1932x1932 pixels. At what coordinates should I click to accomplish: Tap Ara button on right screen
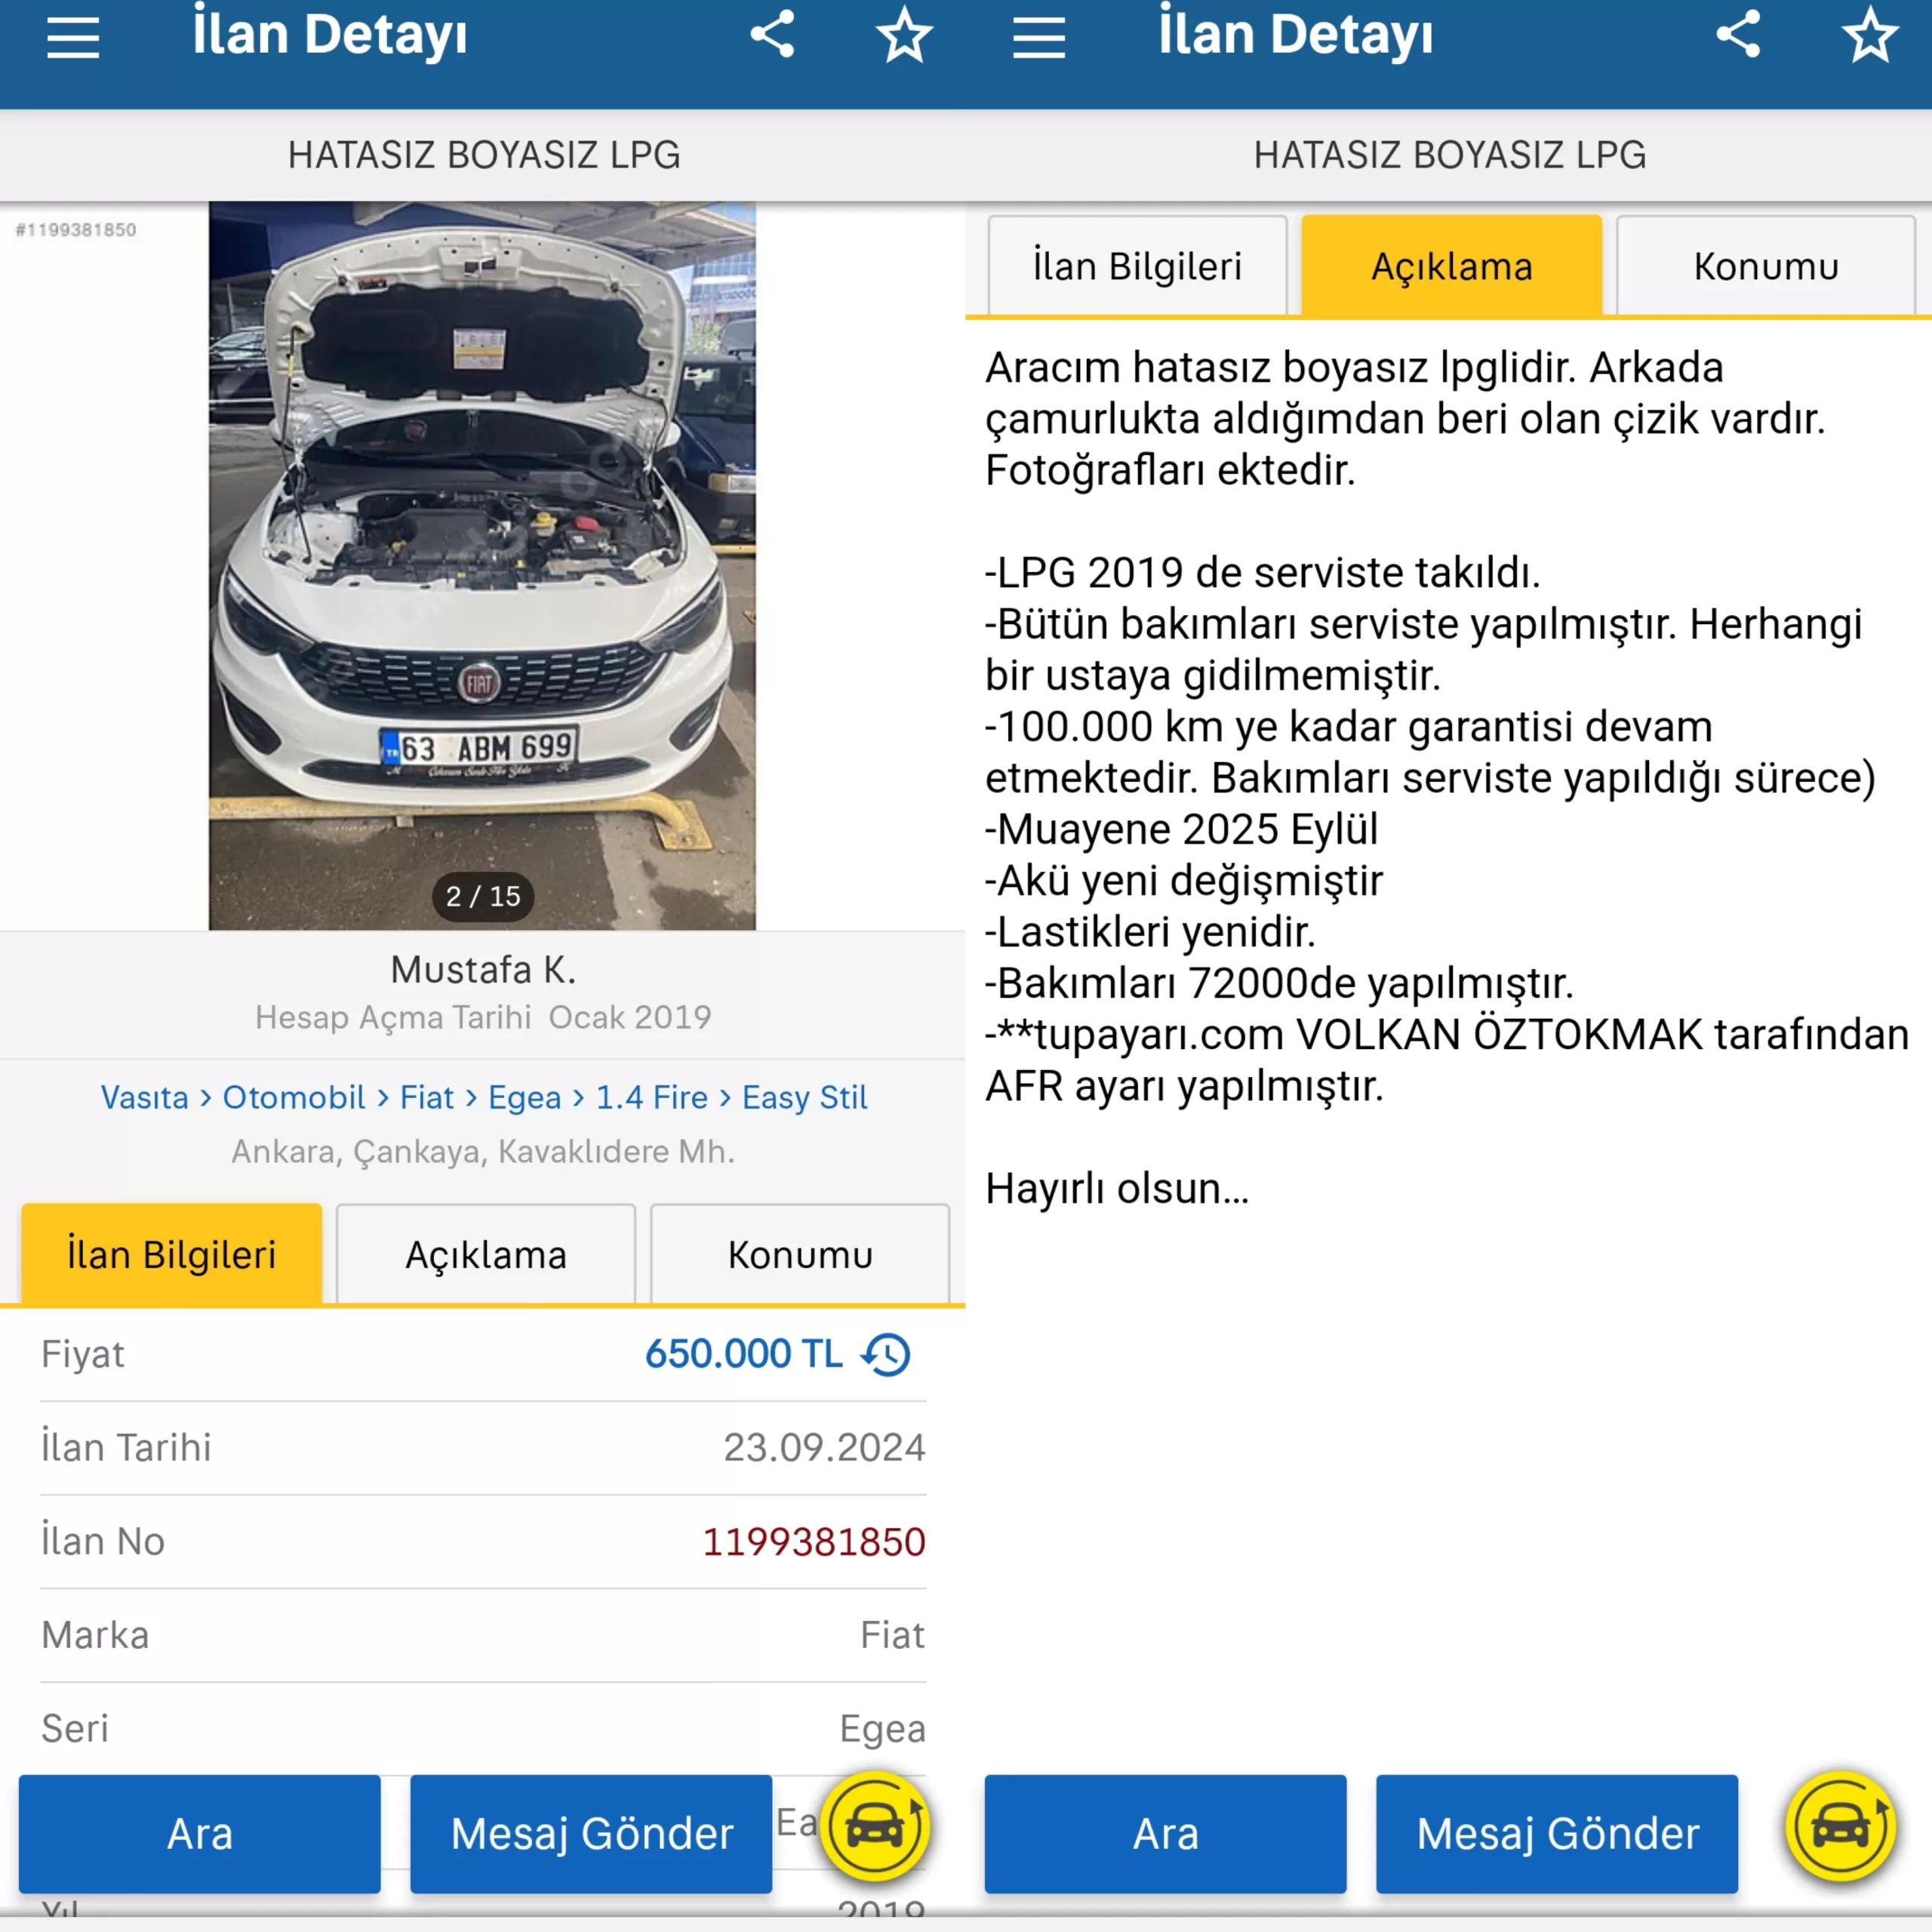click(1166, 1834)
